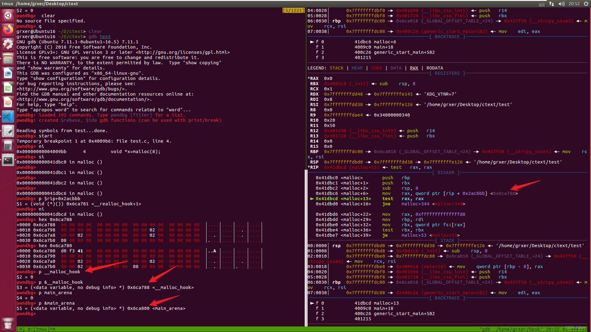
Task: Open the Files manager dock icon
Action: pos(8,59)
